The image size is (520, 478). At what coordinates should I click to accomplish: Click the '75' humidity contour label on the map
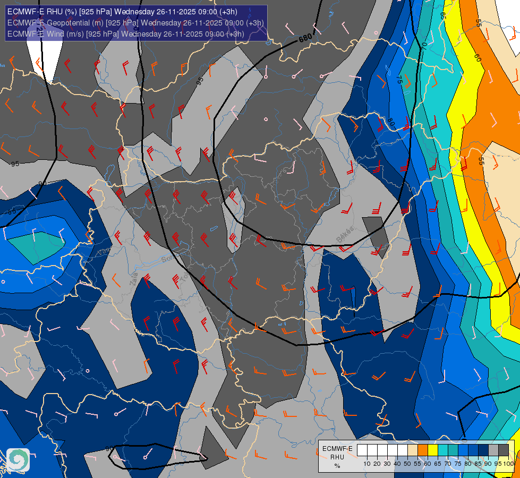pos(399,79)
